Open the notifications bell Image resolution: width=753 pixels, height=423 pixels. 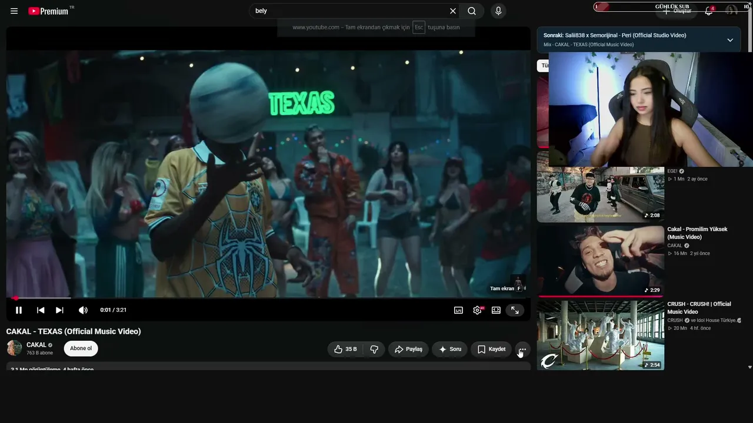point(709,11)
